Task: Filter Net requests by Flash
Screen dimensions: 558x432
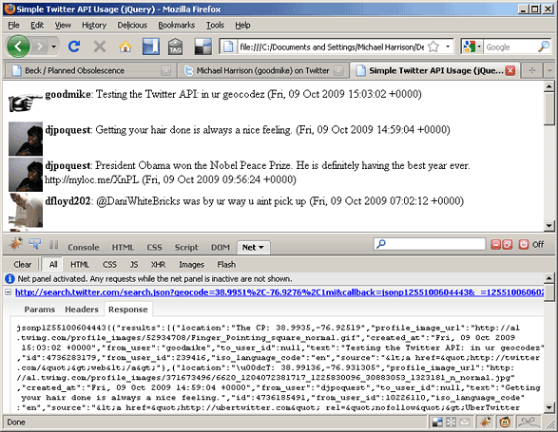Action: (226, 265)
